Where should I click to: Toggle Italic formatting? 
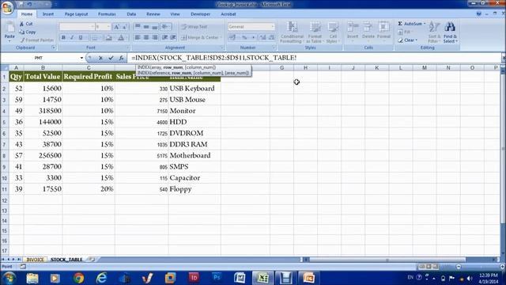point(72,38)
